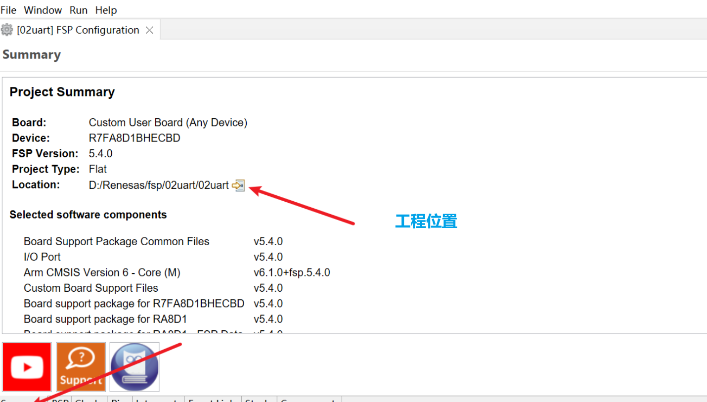Switch to the Stacks tab at bottom

[259, 399]
